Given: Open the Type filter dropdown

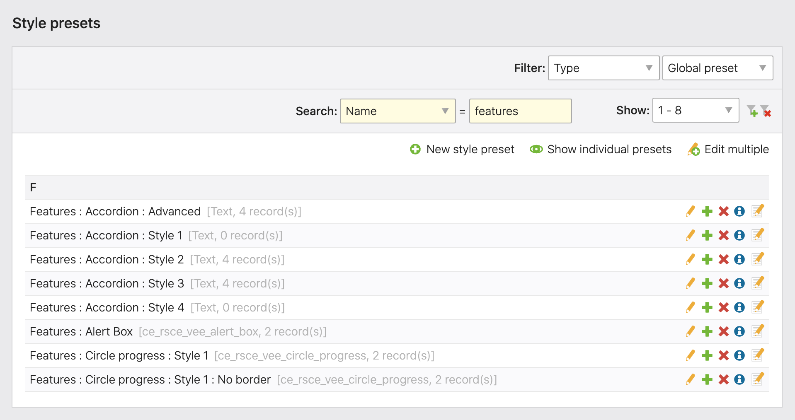Looking at the screenshot, I should [603, 68].
